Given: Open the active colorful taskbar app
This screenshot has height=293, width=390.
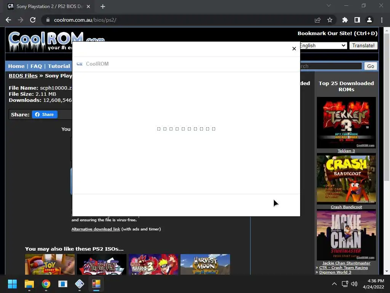Looking at the screenshot, I should pos(96,284).
